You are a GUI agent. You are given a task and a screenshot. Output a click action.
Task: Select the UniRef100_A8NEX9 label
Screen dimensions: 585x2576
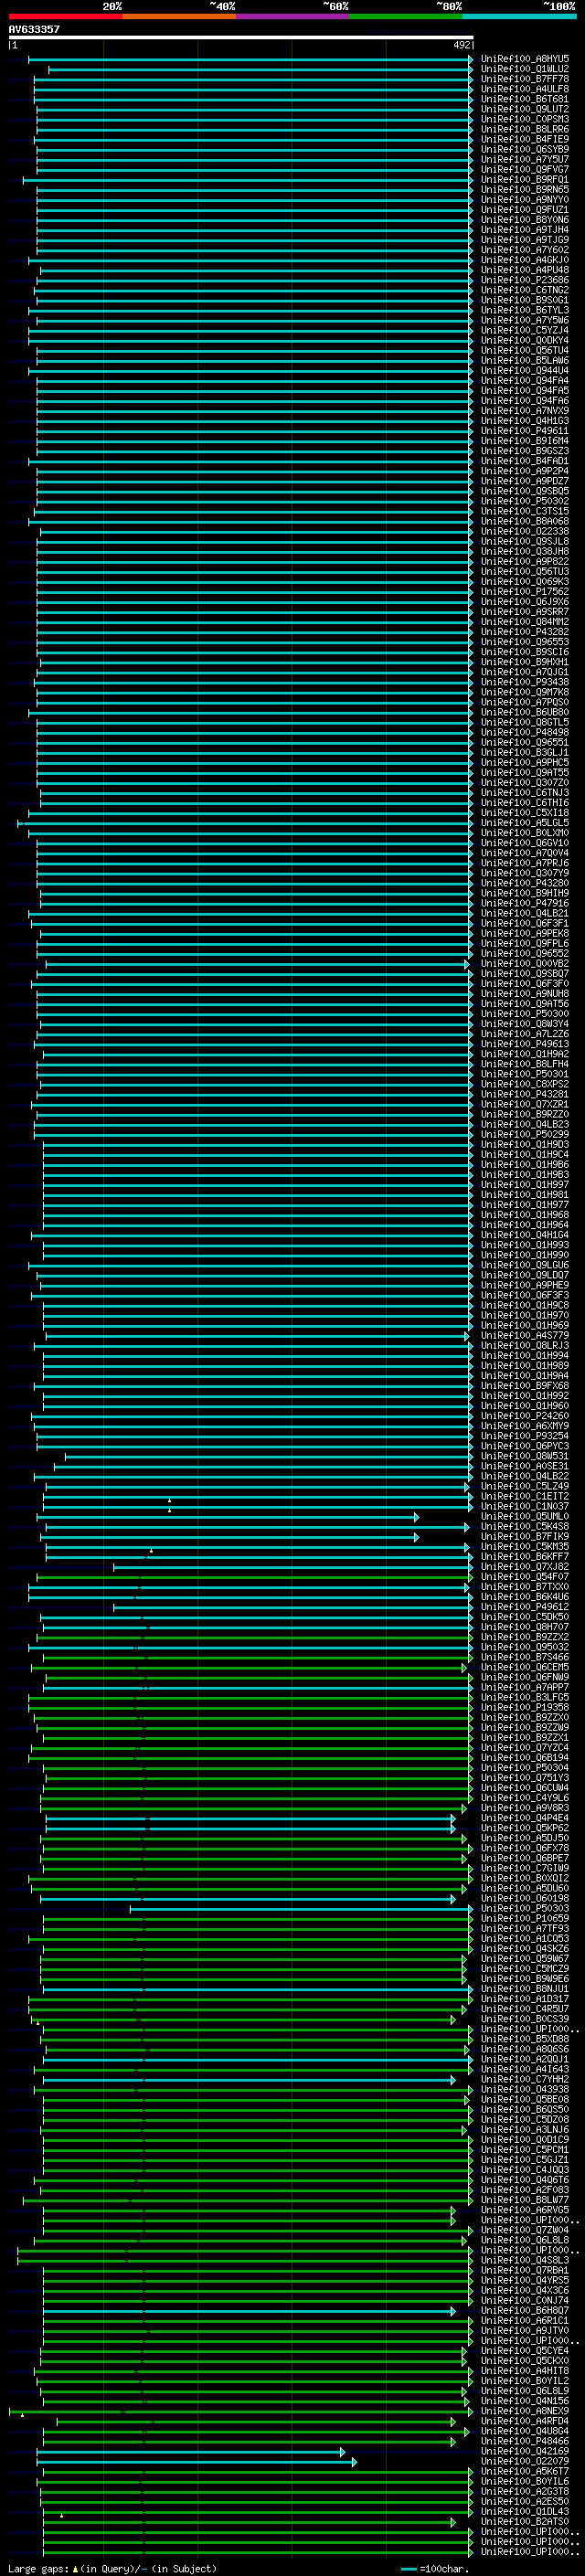[x=525, y=2411]
